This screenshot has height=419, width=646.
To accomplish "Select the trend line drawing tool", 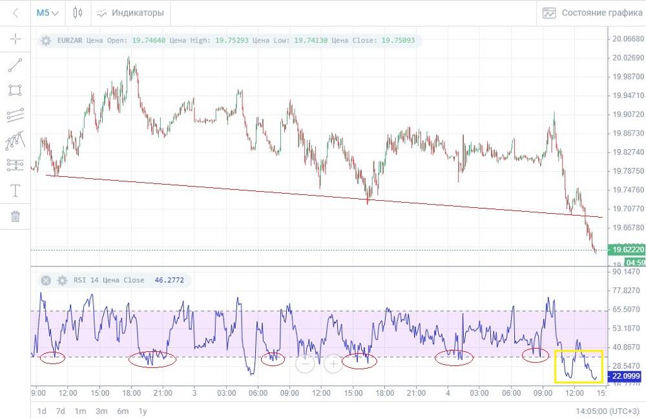I will pos(16,65).
